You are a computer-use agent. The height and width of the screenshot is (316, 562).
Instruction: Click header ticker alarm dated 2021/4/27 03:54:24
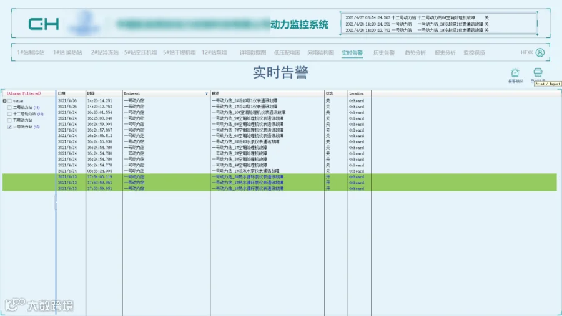417,17
